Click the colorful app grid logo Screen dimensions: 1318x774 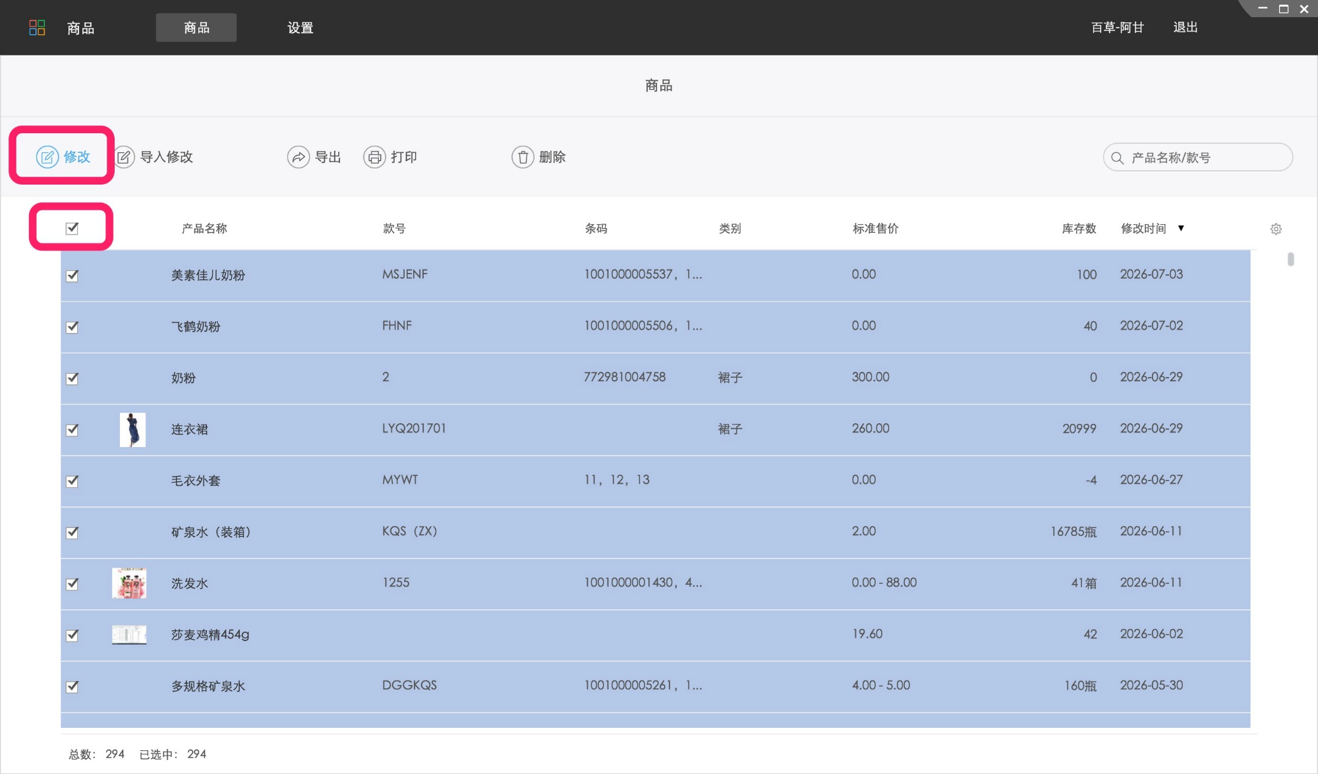tap(38, 27)
